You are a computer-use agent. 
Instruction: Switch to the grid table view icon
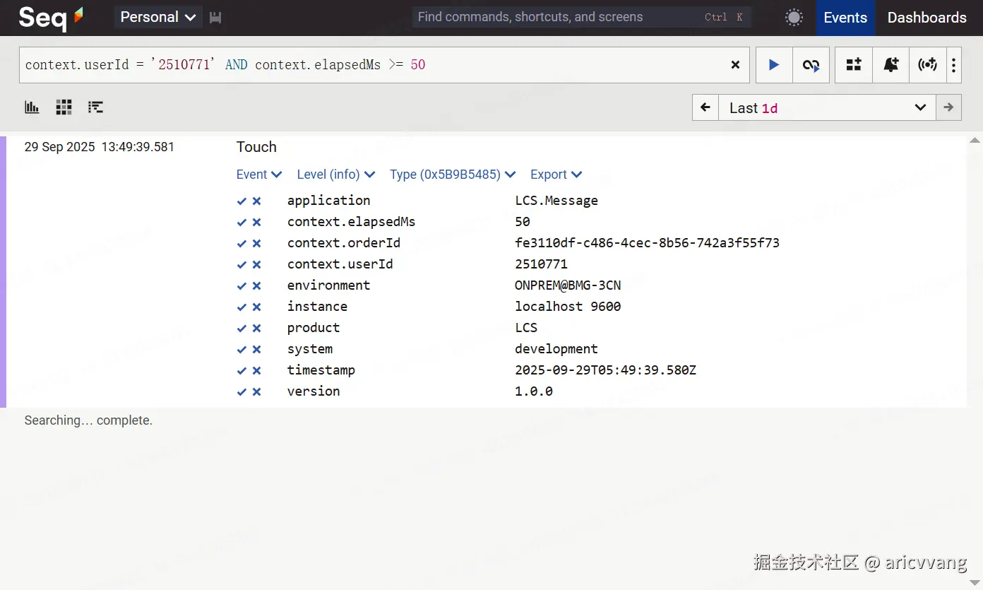coord(64,107)
